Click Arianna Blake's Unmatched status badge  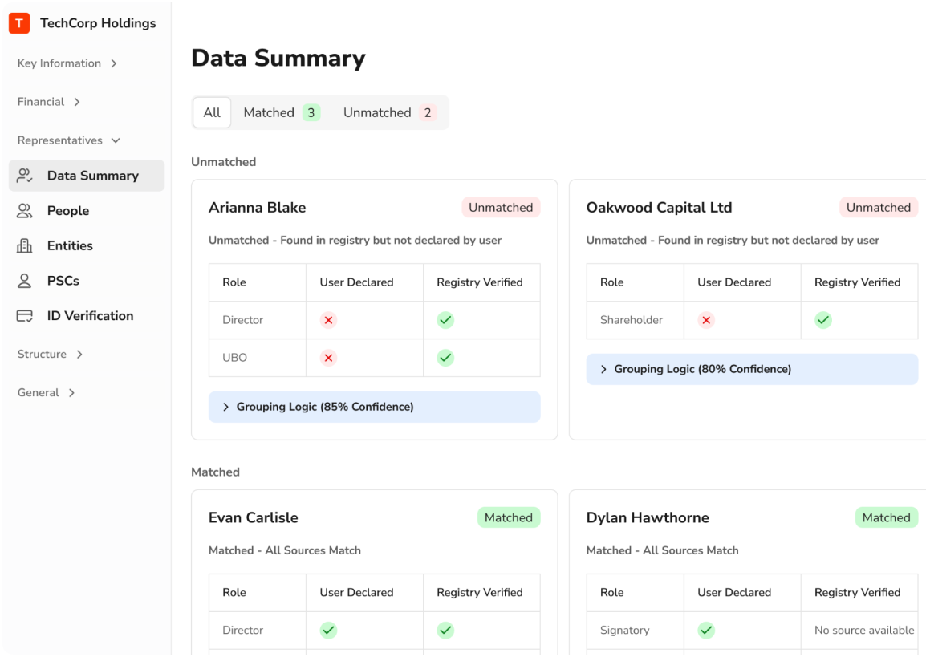click(501, 207)
